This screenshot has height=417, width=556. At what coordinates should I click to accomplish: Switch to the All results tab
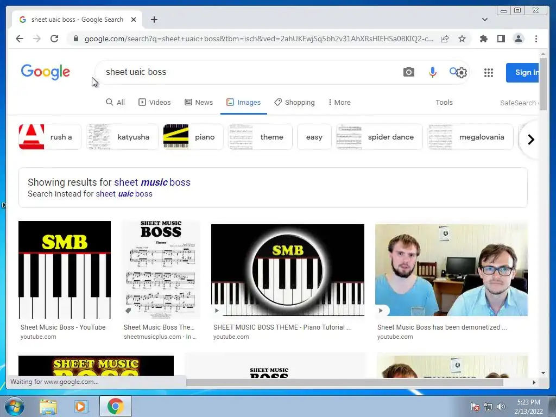point(116,102)
